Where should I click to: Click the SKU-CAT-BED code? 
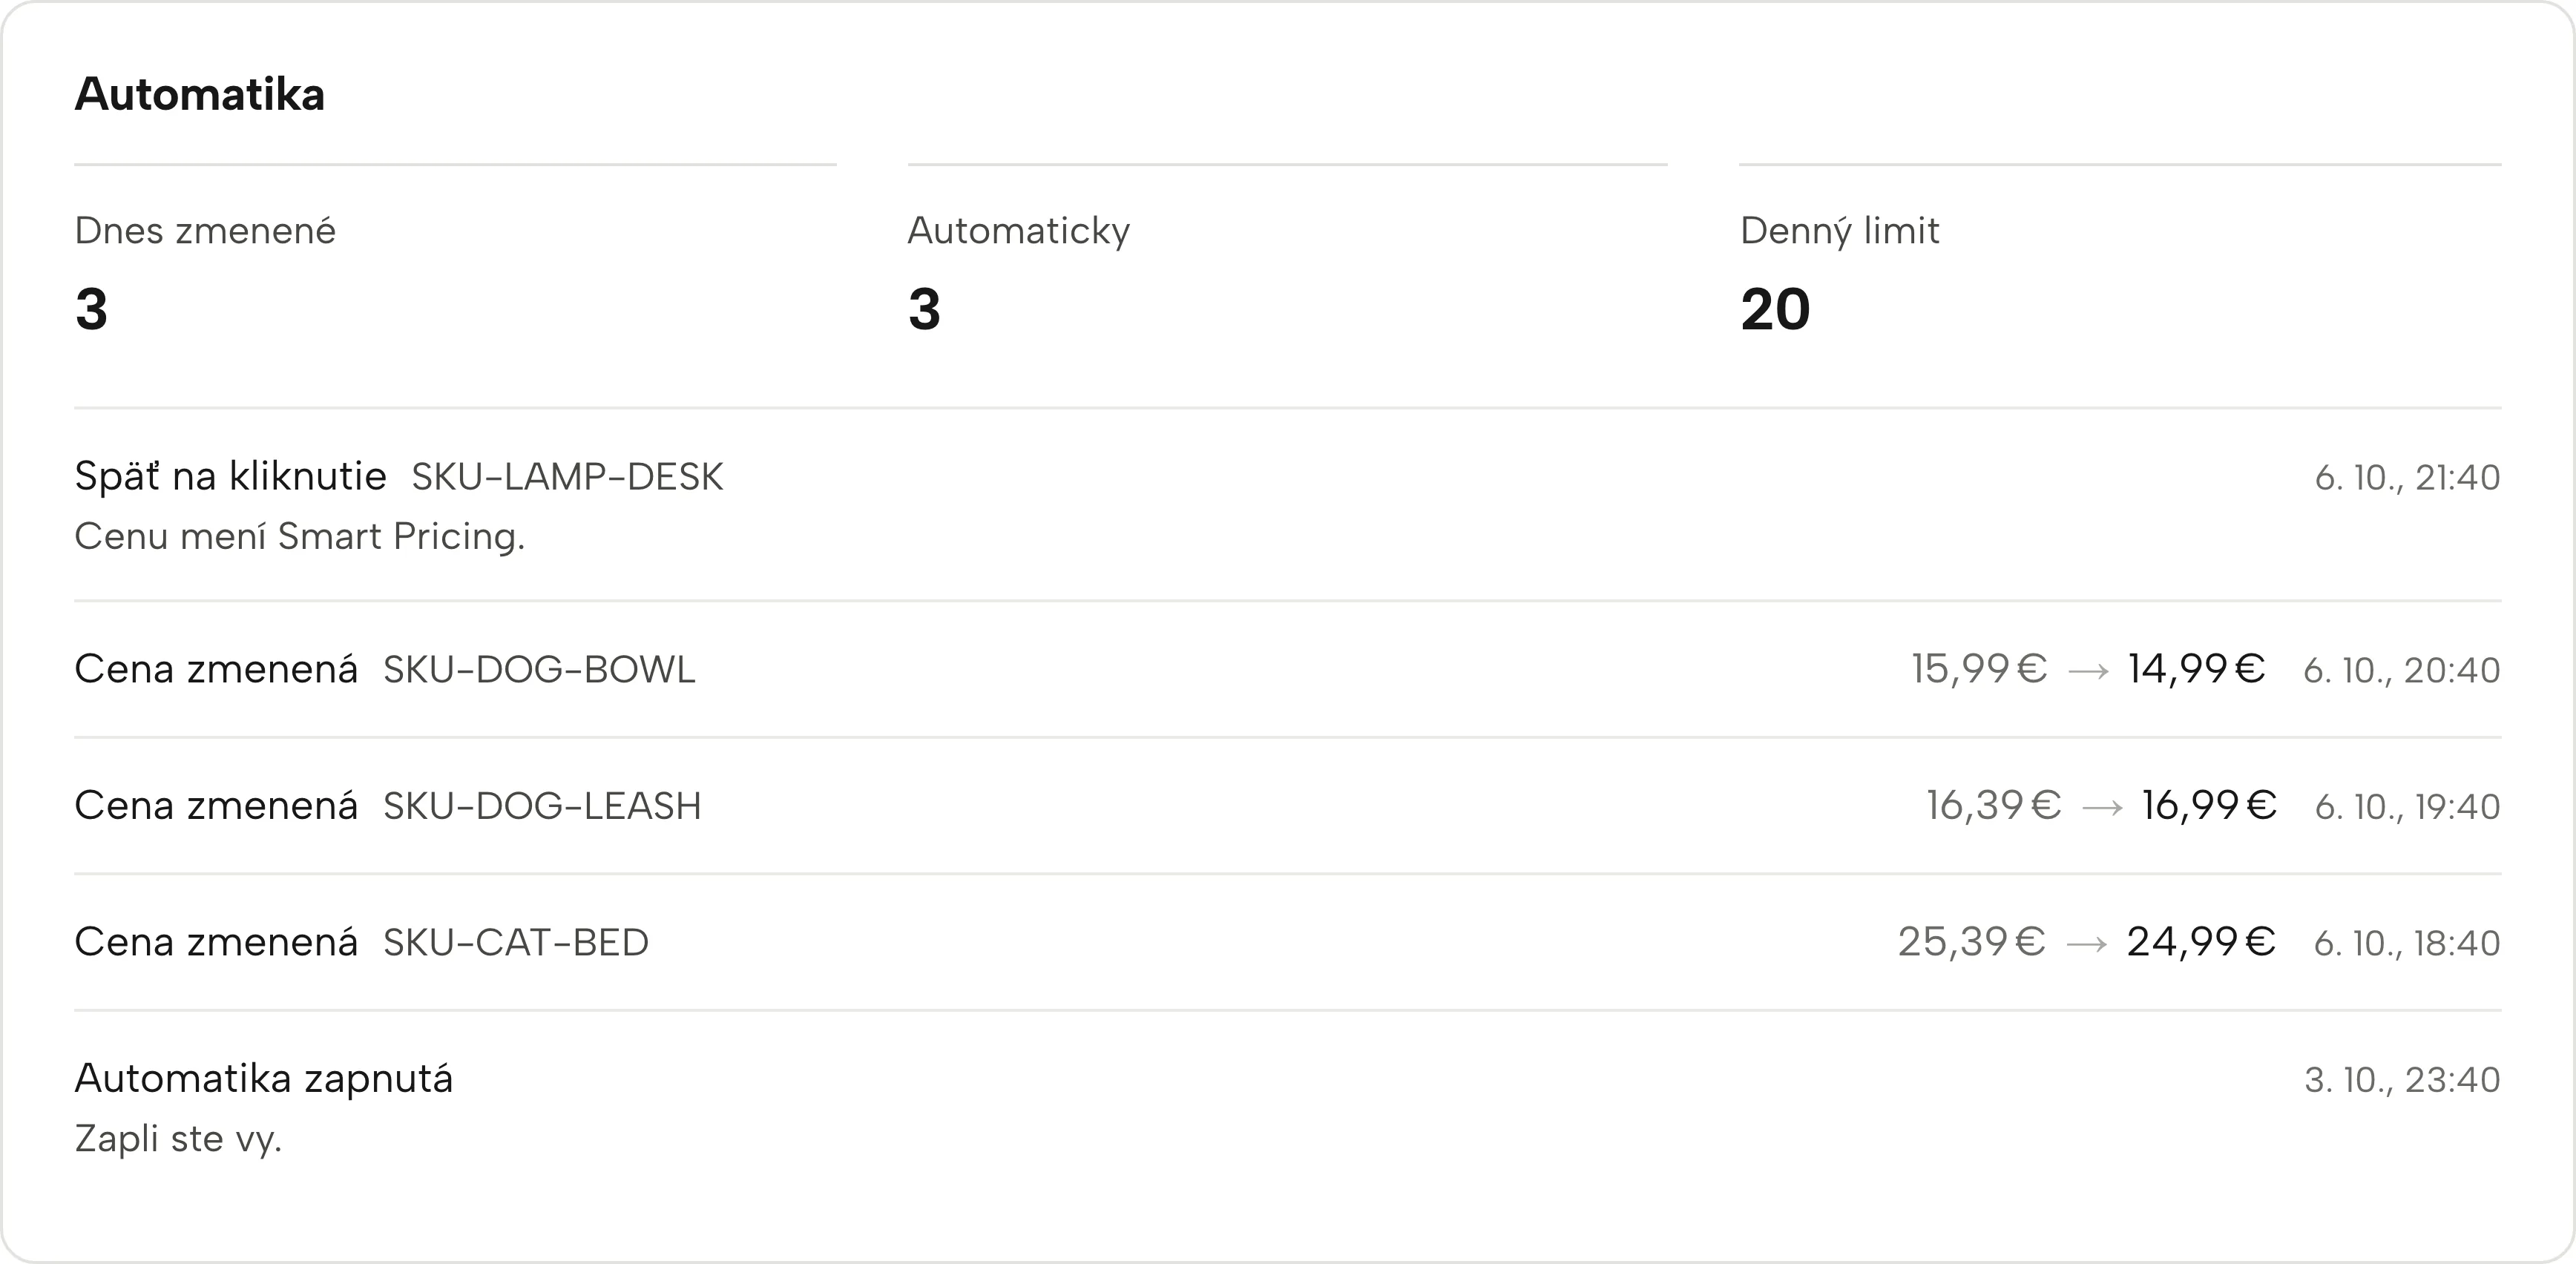pyautogui.click(x=516, y=942)
